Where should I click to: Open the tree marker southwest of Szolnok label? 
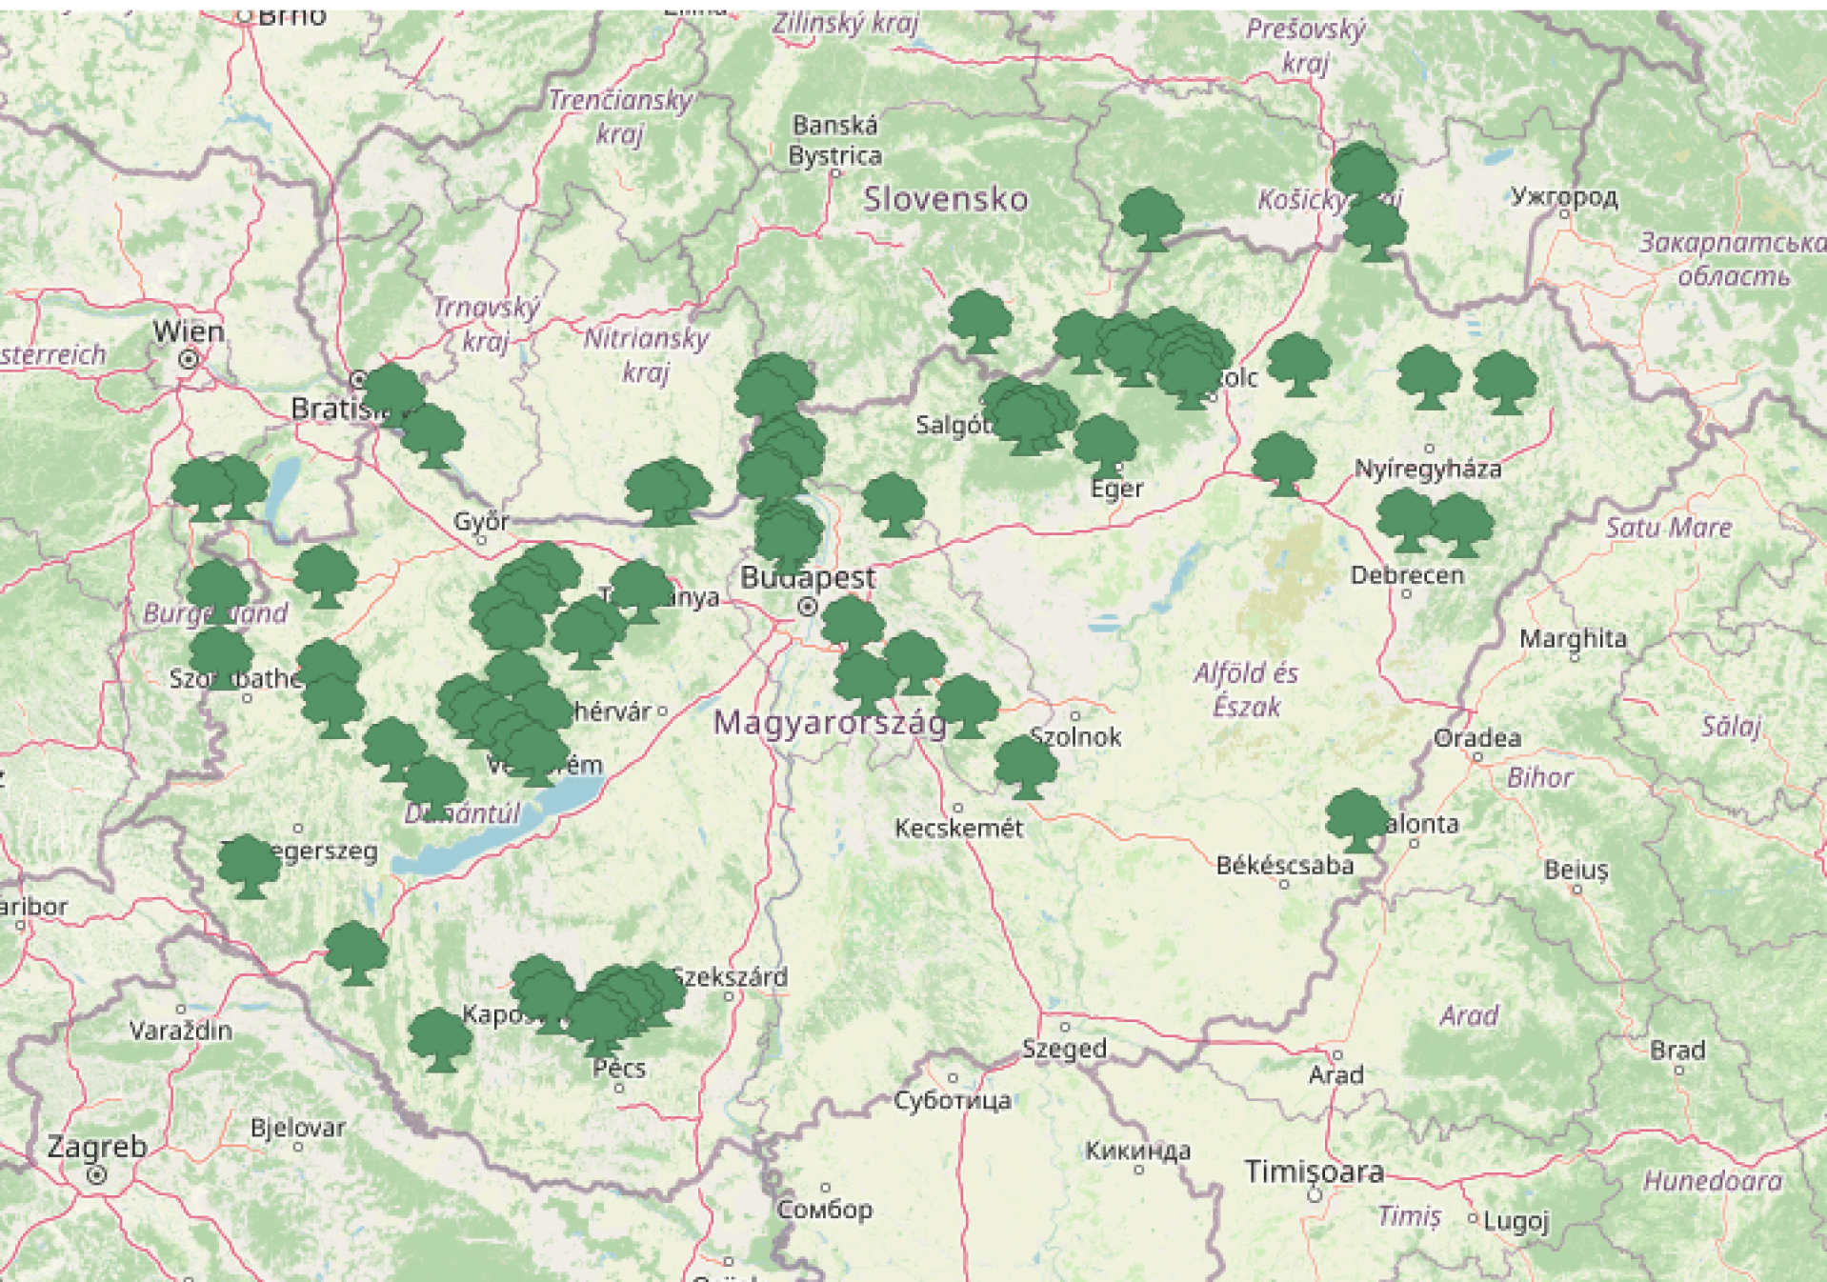click(1026, 768)
